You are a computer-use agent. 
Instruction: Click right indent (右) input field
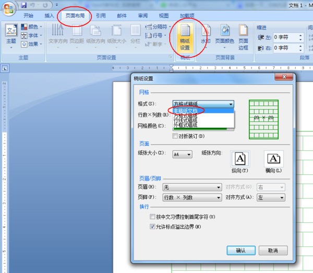(285, 48)
